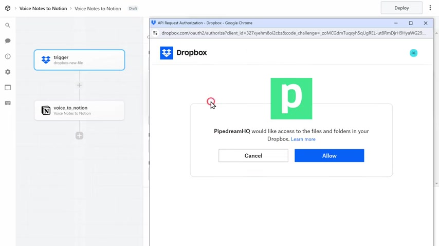Screen dimensions: 439x246
Task: Click the second Voice Notes to Notion breadcrumb
Action: tap(98, 8)
